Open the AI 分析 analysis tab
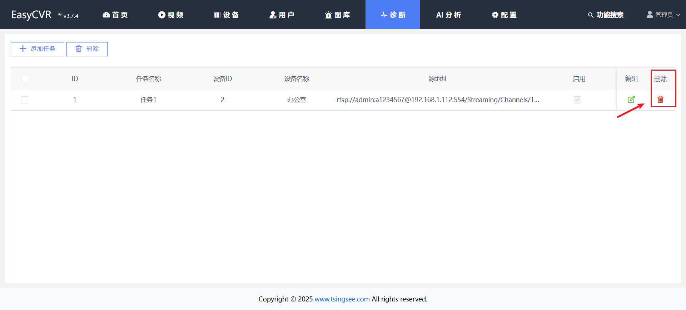Viewport: 686px width, 310px height. click(448, 15)
